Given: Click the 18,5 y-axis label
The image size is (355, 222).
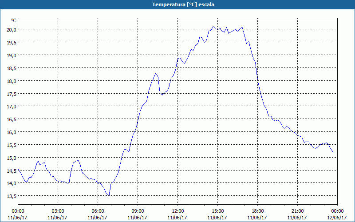Looking at the screenshot, I should click(12, 68).
